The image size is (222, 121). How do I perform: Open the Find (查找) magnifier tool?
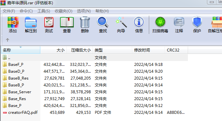coord(103,22)
